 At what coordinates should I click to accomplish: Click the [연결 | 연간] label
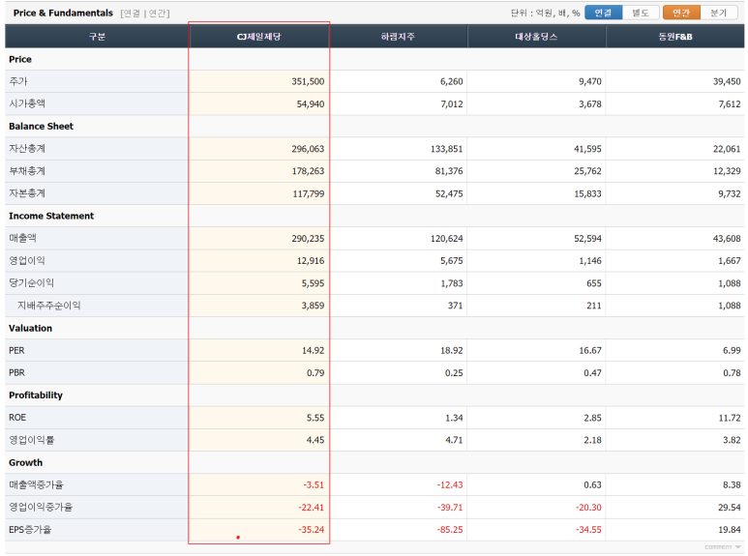(145, 14)
